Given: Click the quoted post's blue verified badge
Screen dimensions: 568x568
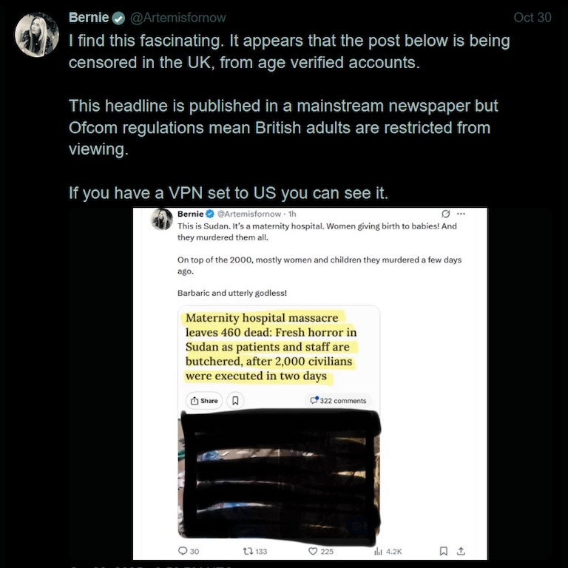Looking at the screenshot, I should pos(210,214).
